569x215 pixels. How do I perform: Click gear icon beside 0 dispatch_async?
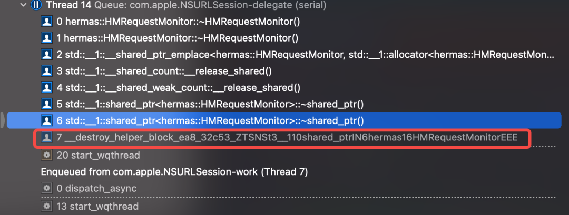[x=47, y=189]
